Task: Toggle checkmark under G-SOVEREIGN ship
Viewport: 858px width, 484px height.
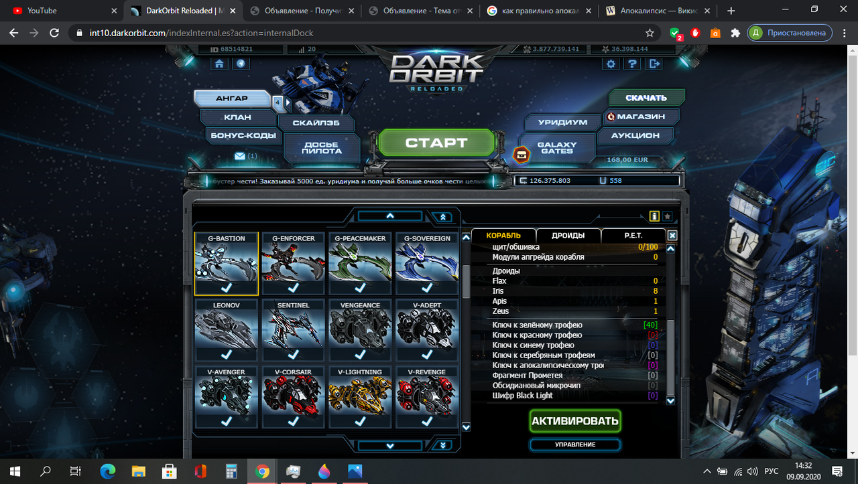Action: pyautogui.click(x=427, y=287)
